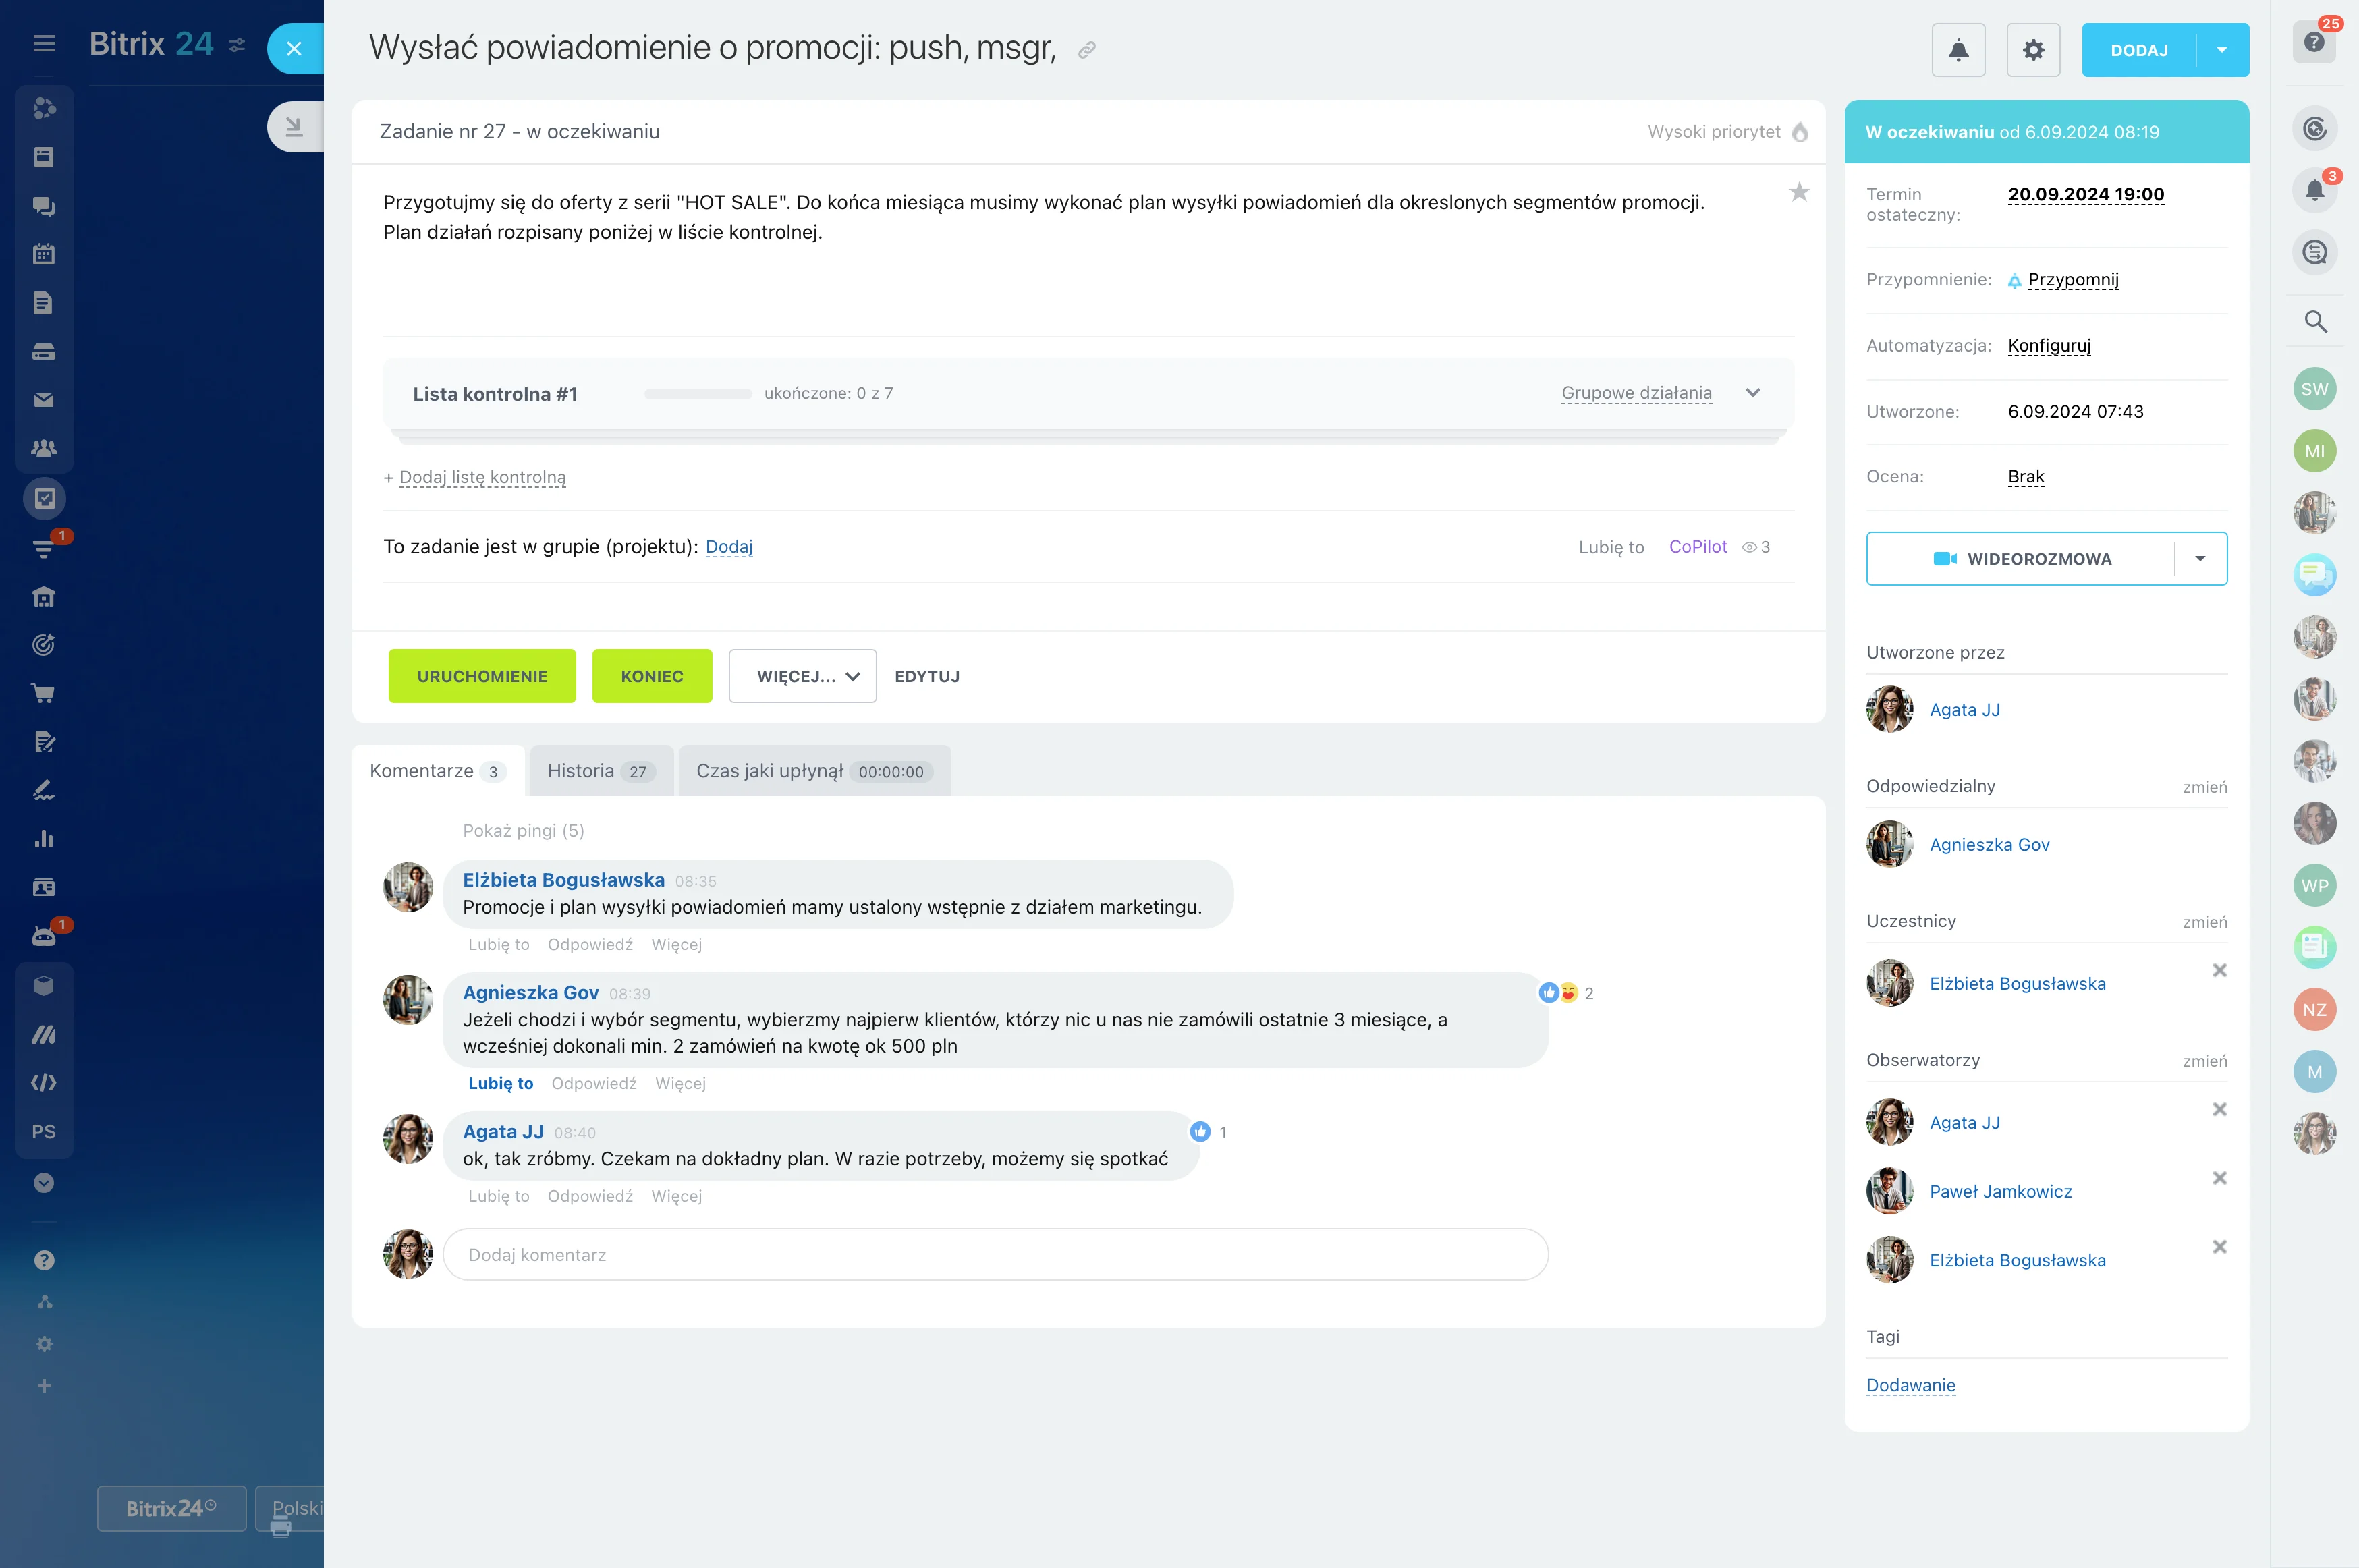Click the checklist progress bar
This screenshot has width=2359, height=1568.
[698, 394]
